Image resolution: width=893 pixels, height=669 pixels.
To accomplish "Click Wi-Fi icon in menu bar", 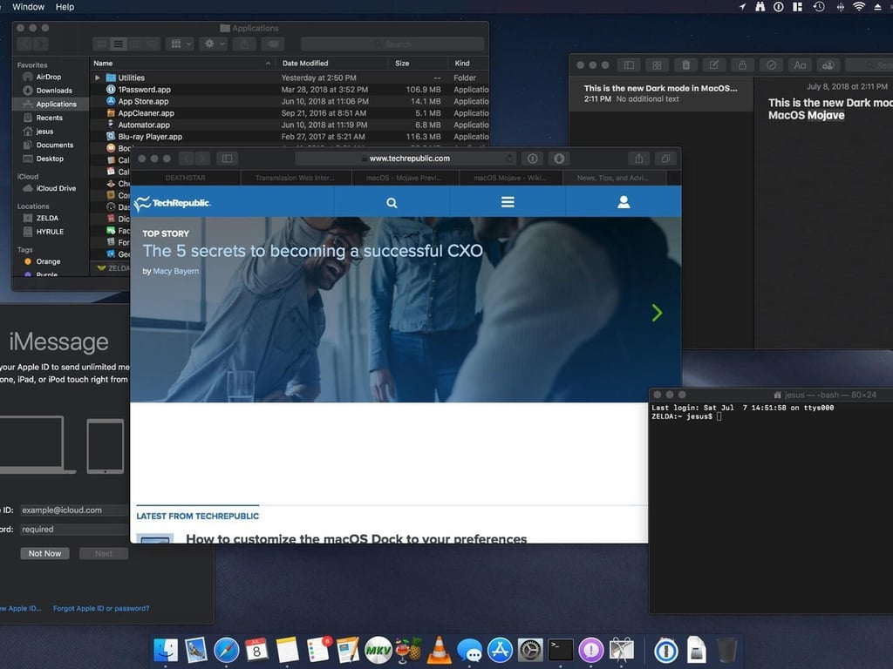I will [858, 7].
